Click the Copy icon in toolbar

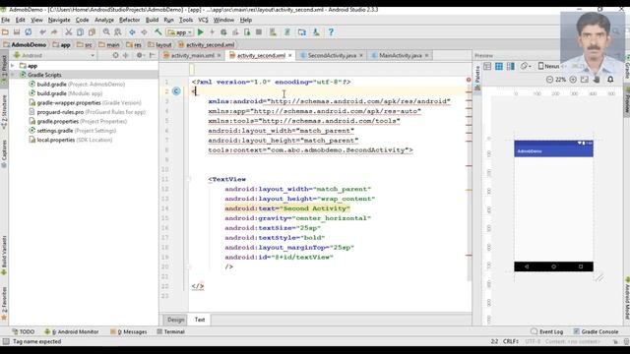click(81, 32)
